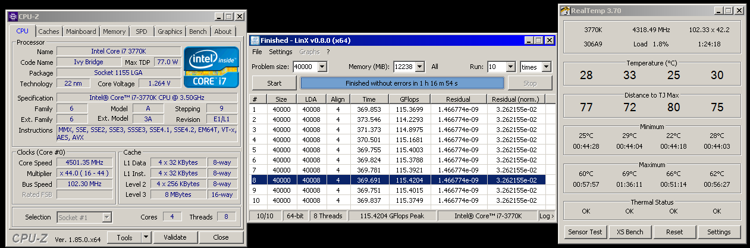Screen dimensions: 750x248
Task: Open Settings in RealTemp
Action: [718, 232]
